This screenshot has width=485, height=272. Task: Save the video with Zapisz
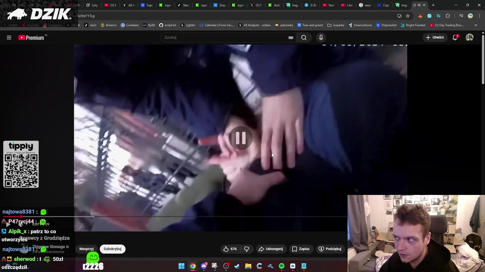(301, 249)
